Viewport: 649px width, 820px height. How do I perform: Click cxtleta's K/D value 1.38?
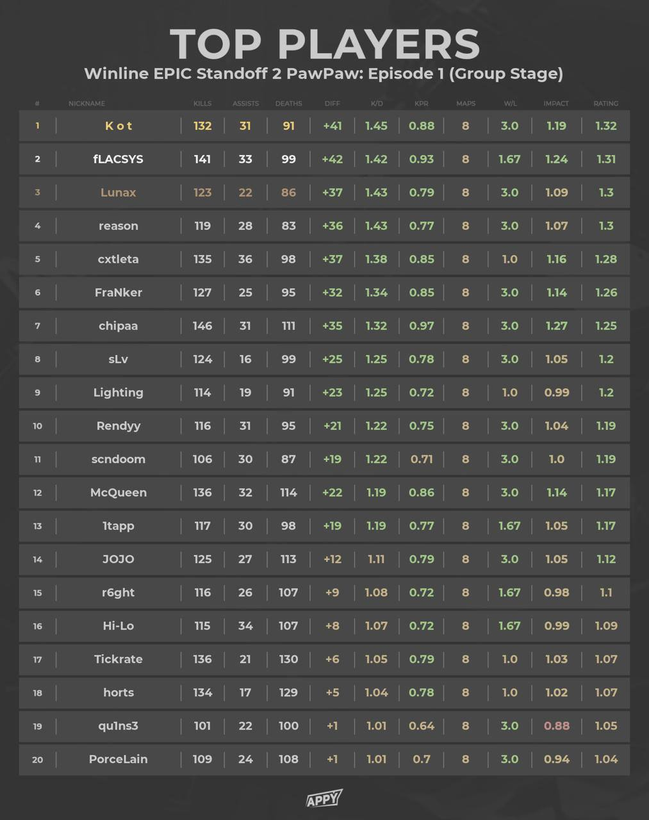click(x=376, y=259)
